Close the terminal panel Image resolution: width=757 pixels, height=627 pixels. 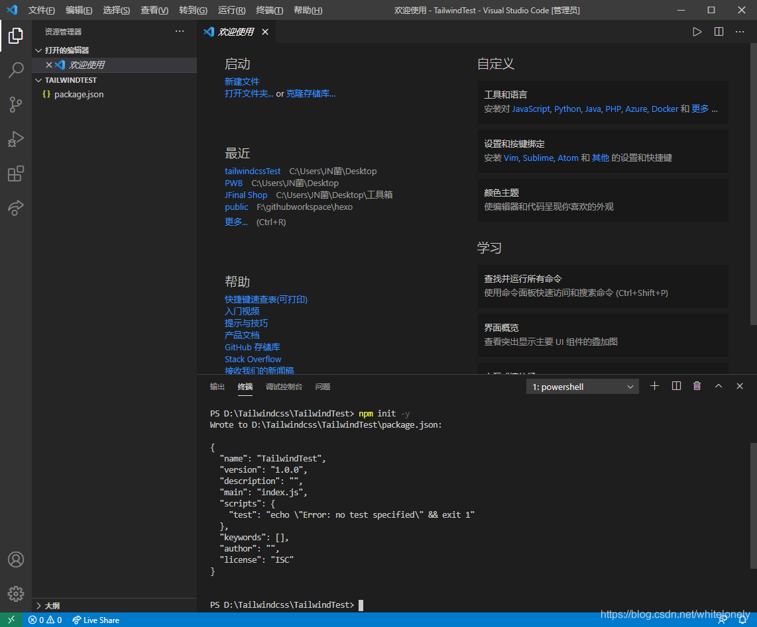[x=740, y=386]
